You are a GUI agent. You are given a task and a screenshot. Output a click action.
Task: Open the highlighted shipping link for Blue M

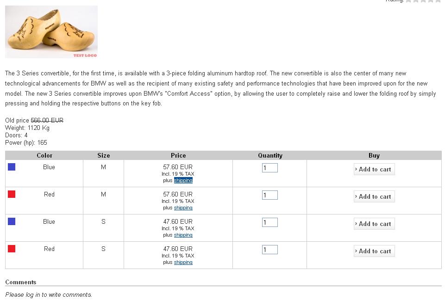tap(183, 180)
